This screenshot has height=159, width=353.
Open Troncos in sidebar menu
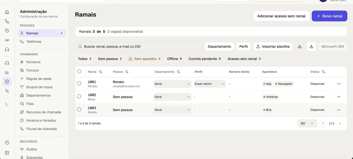point(42,70)
